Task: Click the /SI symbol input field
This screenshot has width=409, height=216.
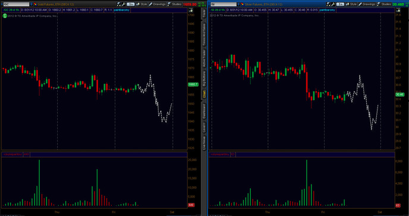Action: pos(224,4)
